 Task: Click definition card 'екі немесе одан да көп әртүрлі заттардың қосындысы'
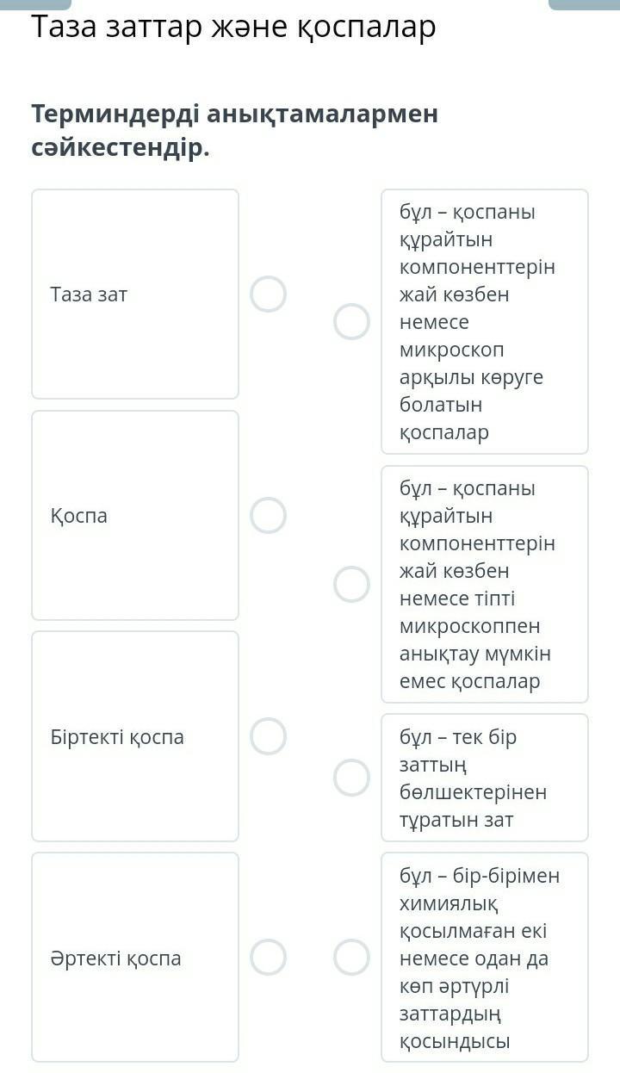(x=484, y=957)
